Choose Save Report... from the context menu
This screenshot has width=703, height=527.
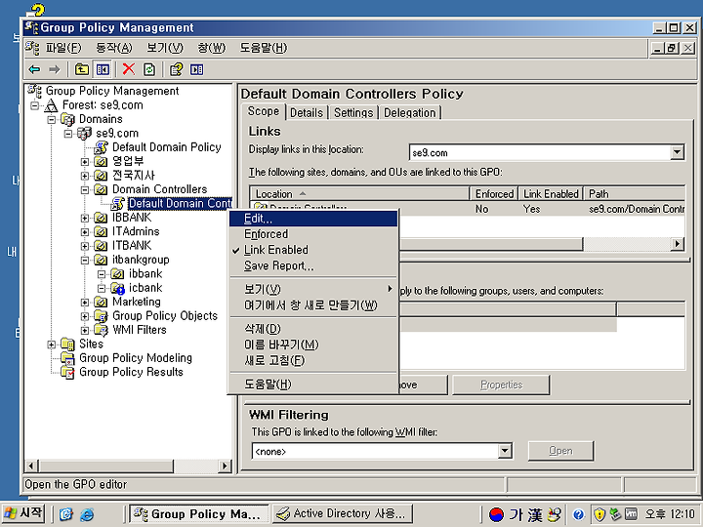313,265
